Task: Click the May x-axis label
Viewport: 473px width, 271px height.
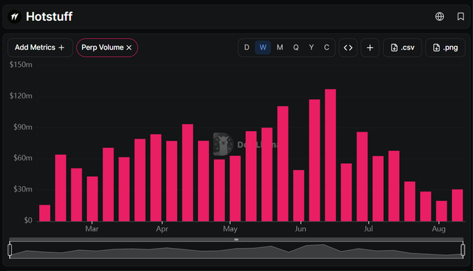Action: (x=230, y=229)
